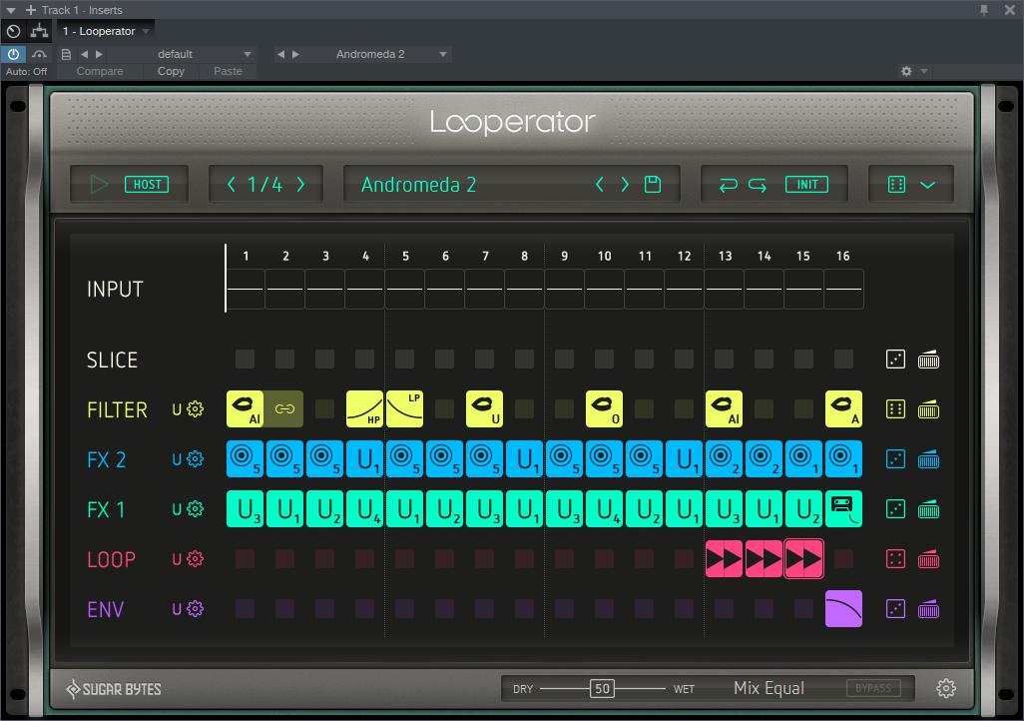The height and width of the screenshot is (721, 1024).
Task: Randomize the SLICE row with dice icon
Action: click(895, 359)
